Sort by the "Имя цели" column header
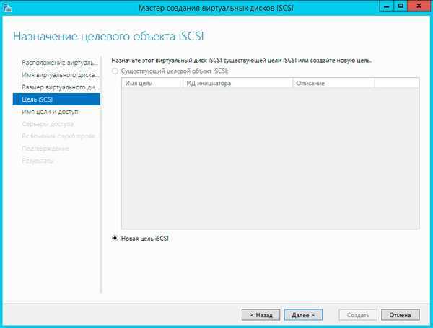433x328 pixels. 152,83
